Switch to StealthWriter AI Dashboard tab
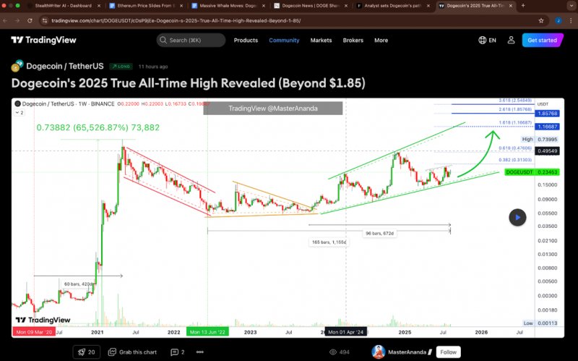Viewport: 578px width, 361px height. tap(65, 6)
